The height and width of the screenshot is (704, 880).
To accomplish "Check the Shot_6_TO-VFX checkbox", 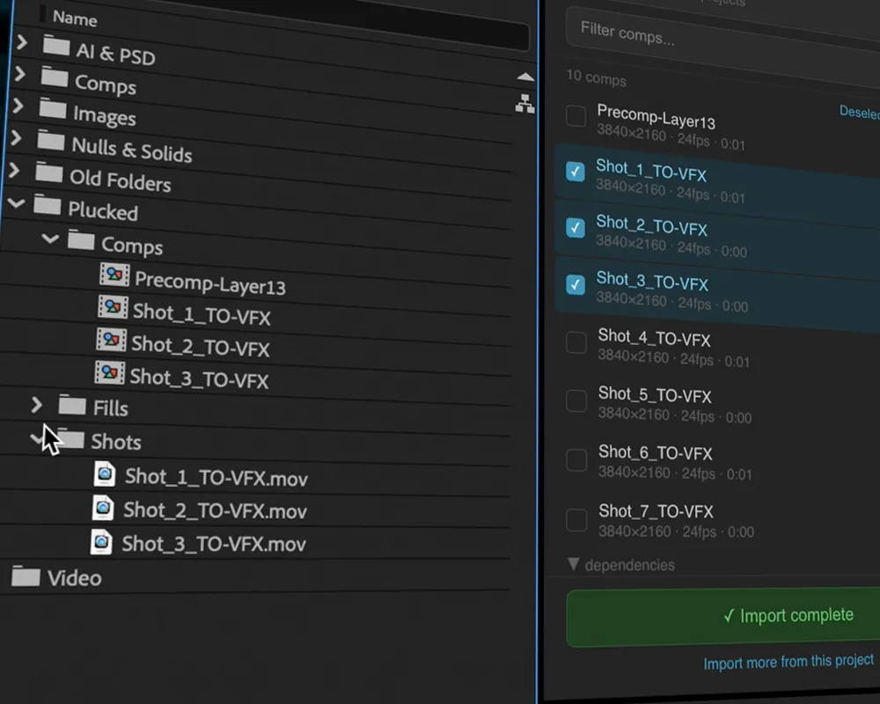I will (x=576, y=459).
